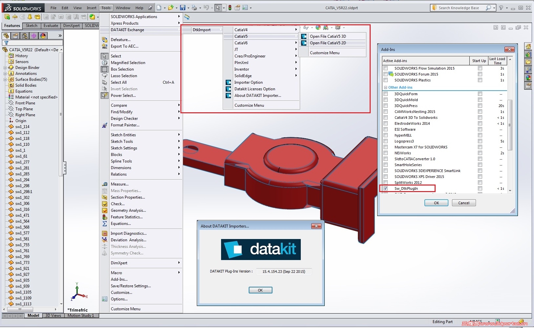Open FeatureManager design tree tab icon
The width and height of the screenshot is (534, 328).
[x=6, y=35]
